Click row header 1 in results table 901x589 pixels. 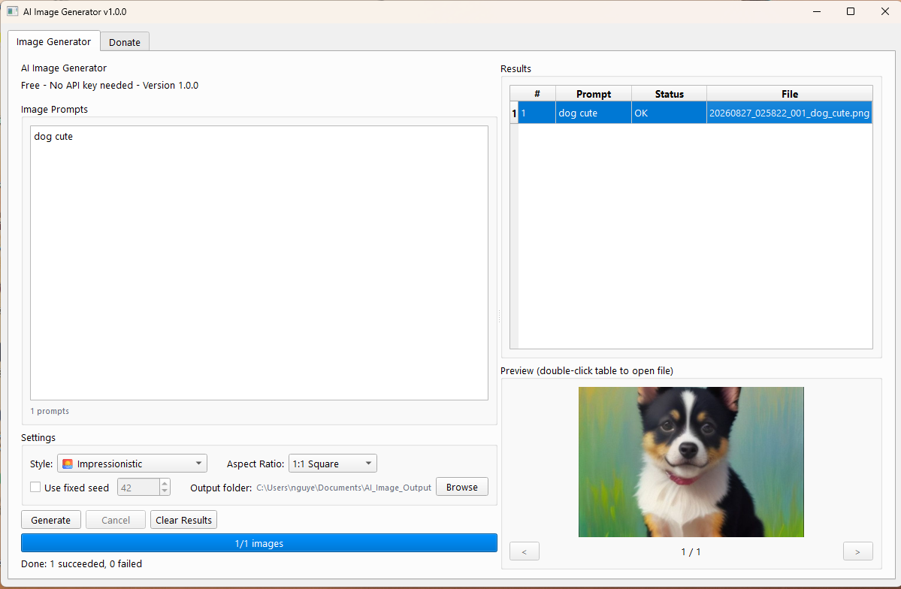[x=514, y=113]
